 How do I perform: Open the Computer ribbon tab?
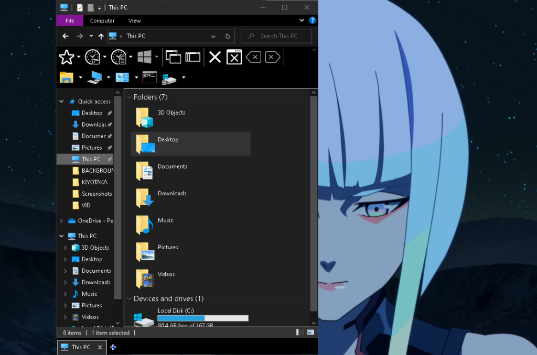[x=102, y=20]
